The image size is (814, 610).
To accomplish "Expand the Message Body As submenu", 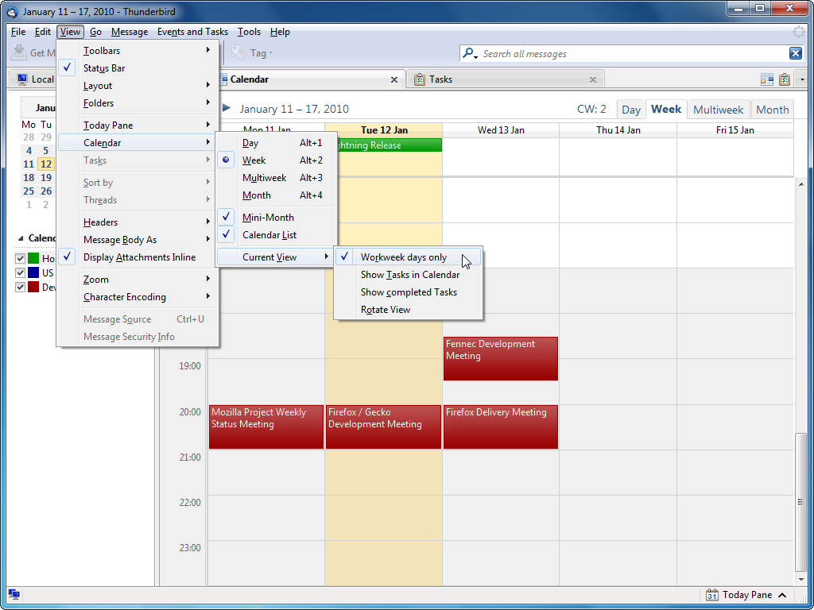I will pos(138,240).
